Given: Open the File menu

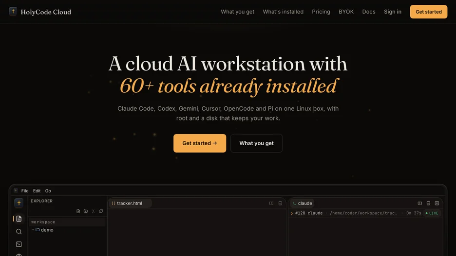Looking at the screenshot, I should (25, 191).
